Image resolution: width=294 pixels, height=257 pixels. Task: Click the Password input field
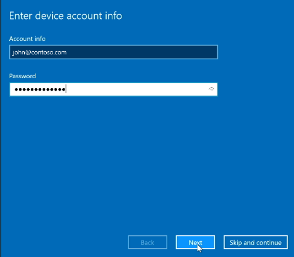(x=114, y=89)
